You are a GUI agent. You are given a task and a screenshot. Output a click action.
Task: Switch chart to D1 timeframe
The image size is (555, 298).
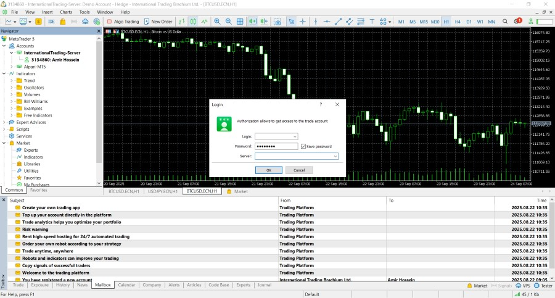coord(469,22)
